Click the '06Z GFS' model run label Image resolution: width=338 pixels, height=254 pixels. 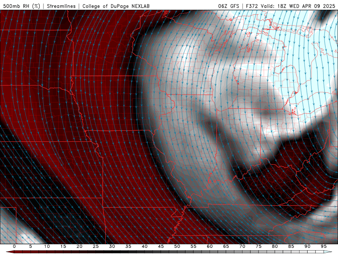(229, 6)
